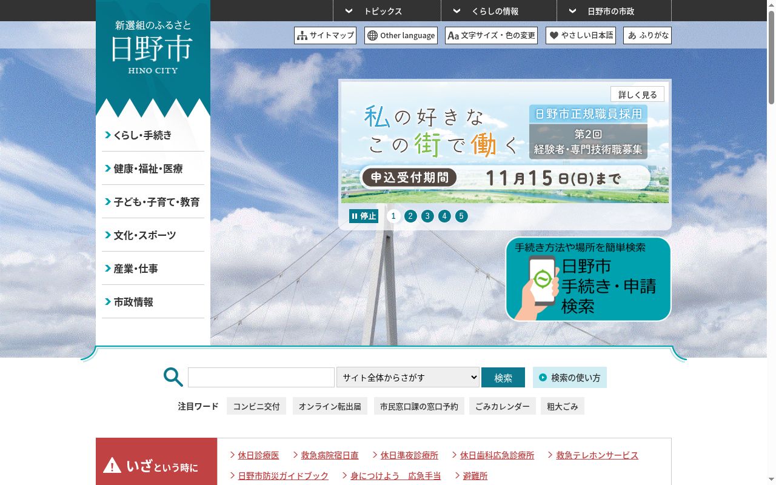Open 産業・仕事 in side menu
Viewport: 776px width, 485px height.
pos(153,269)
